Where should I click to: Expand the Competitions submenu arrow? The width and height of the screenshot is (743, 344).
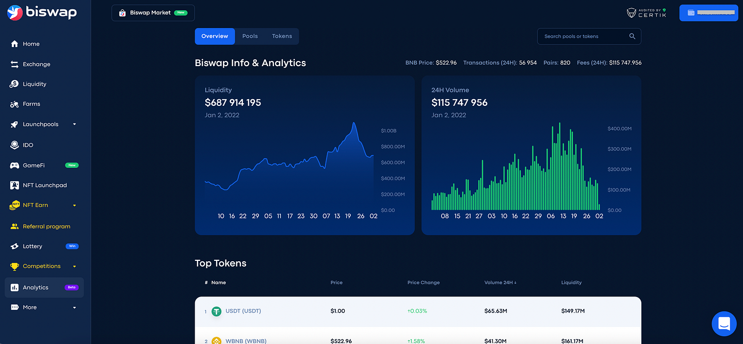[x=74, y=267]
